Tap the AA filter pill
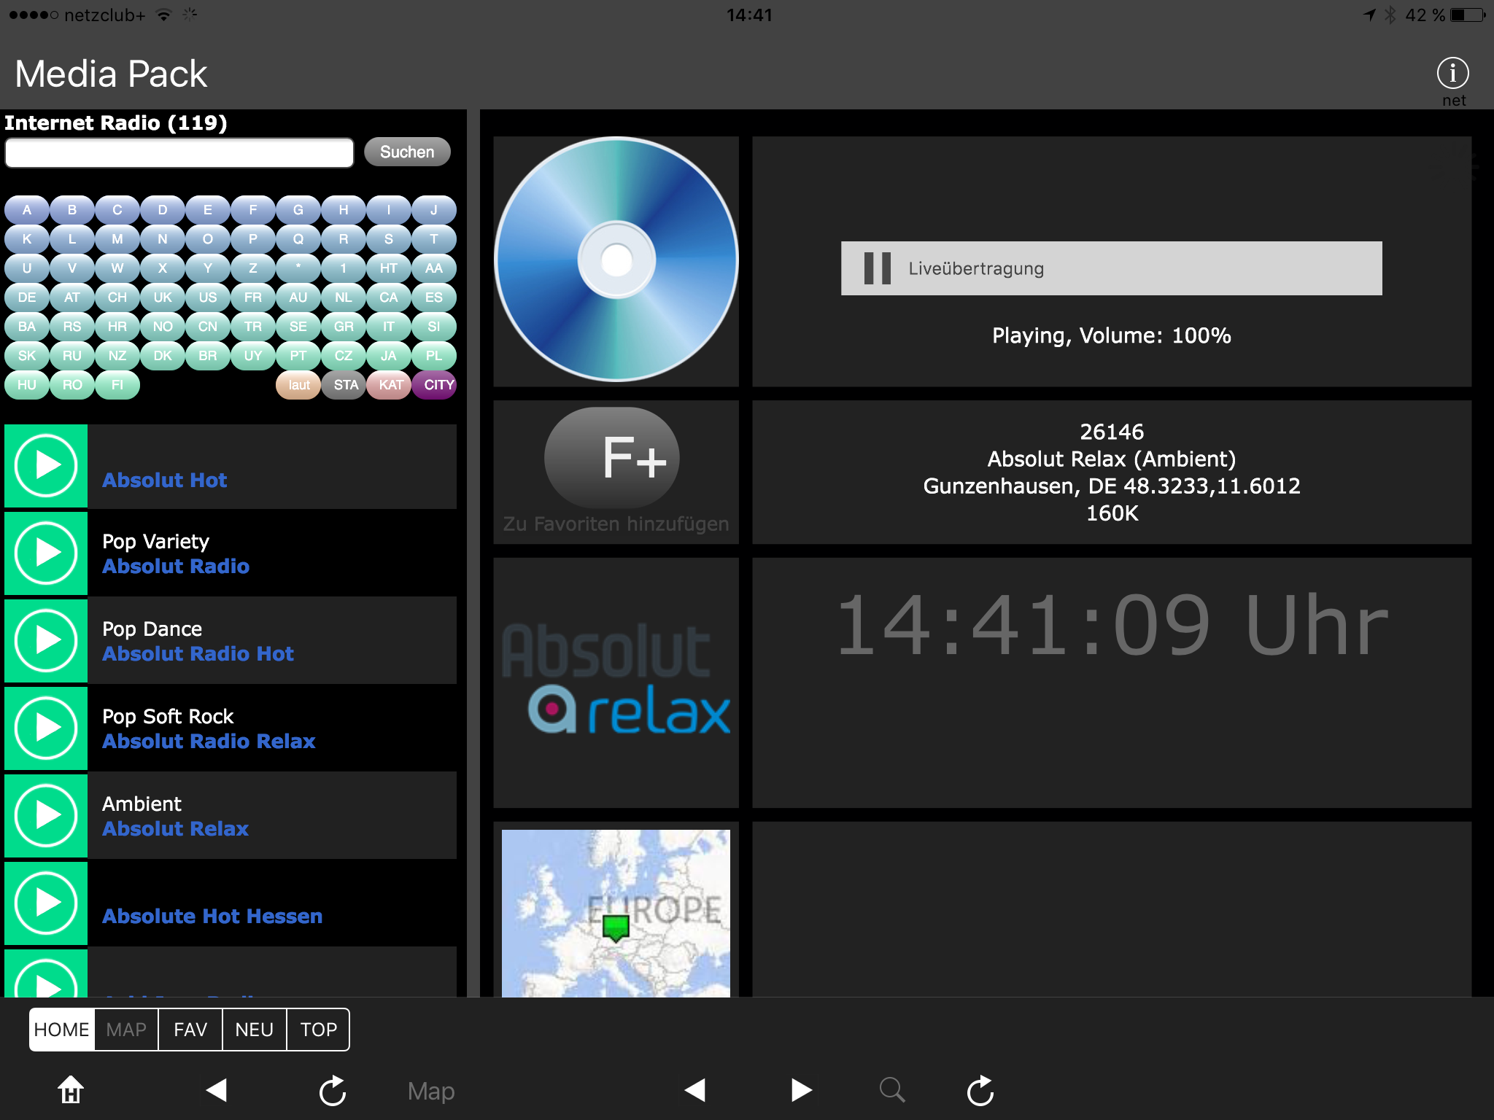 [x=434, y=268]
